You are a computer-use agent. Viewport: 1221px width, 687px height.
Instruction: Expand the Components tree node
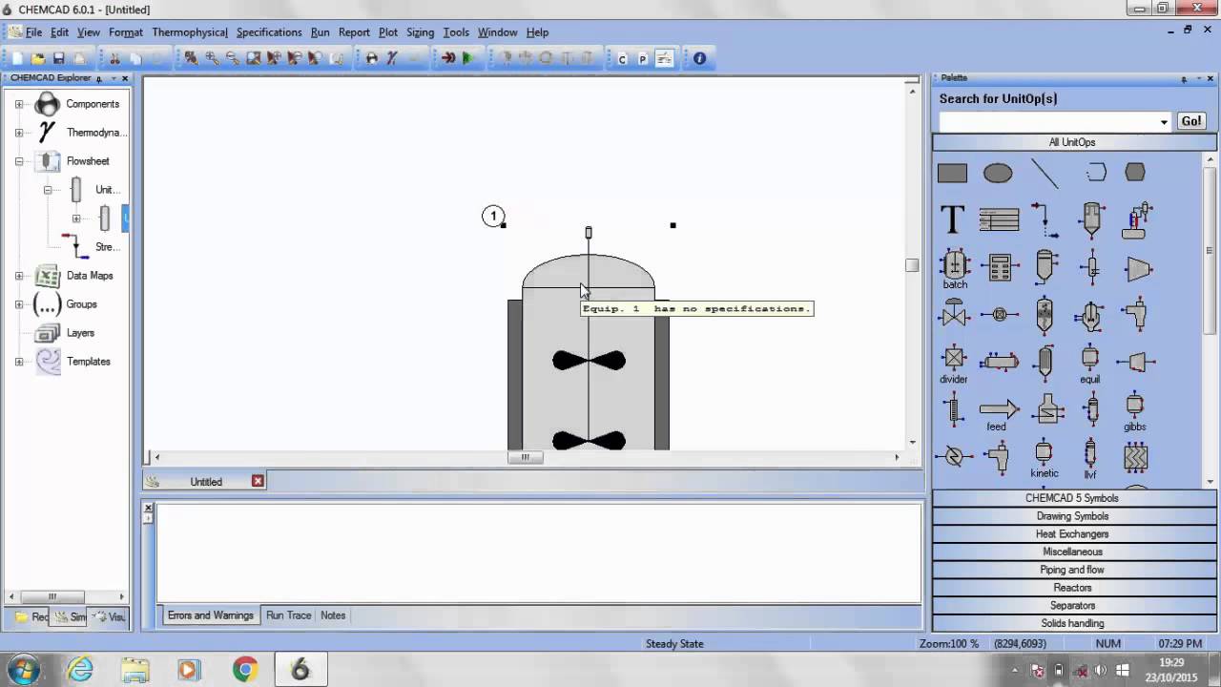click(x=19, y=103)
